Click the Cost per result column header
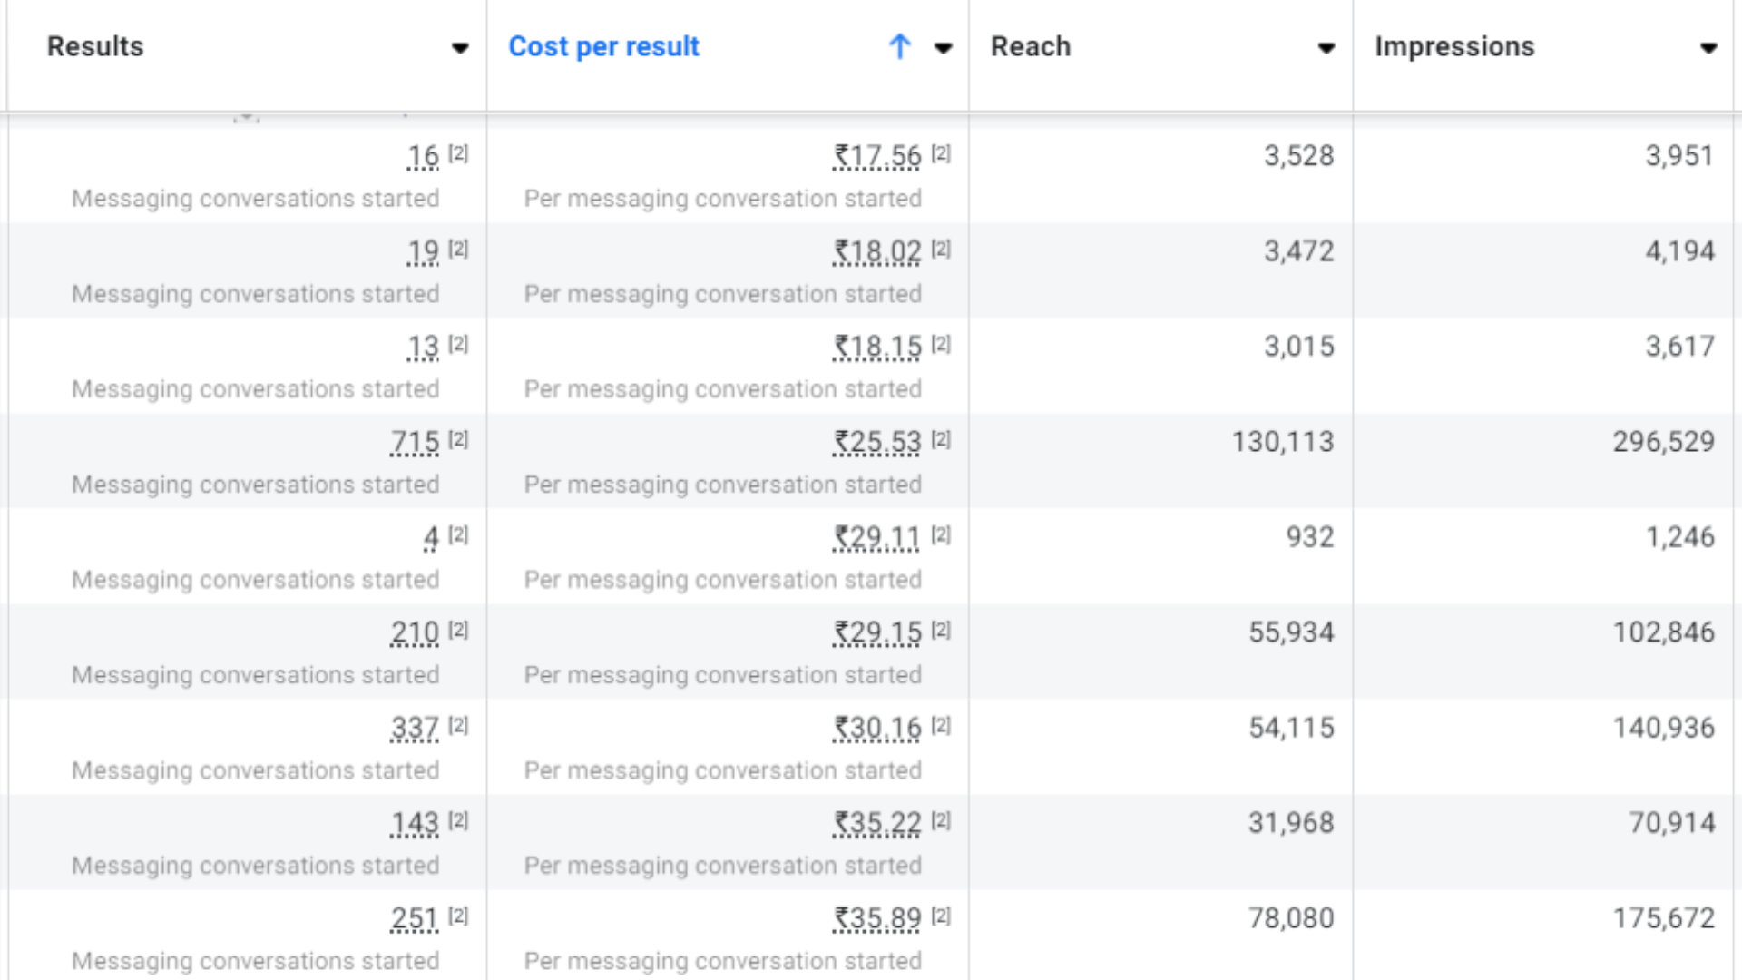 pos(603,46)
